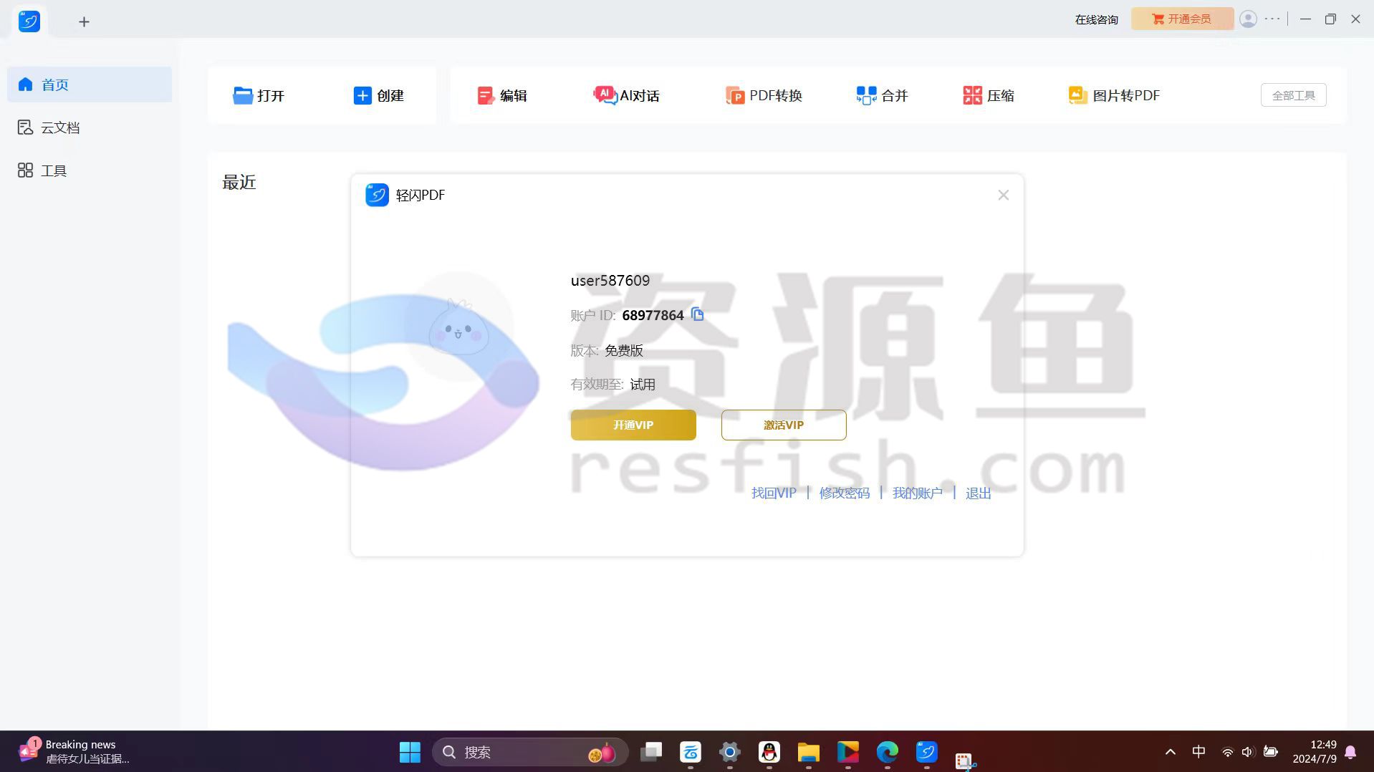Open the Breaking news widget
This screenshot has height=772, width=1374.
click(75, 752)
